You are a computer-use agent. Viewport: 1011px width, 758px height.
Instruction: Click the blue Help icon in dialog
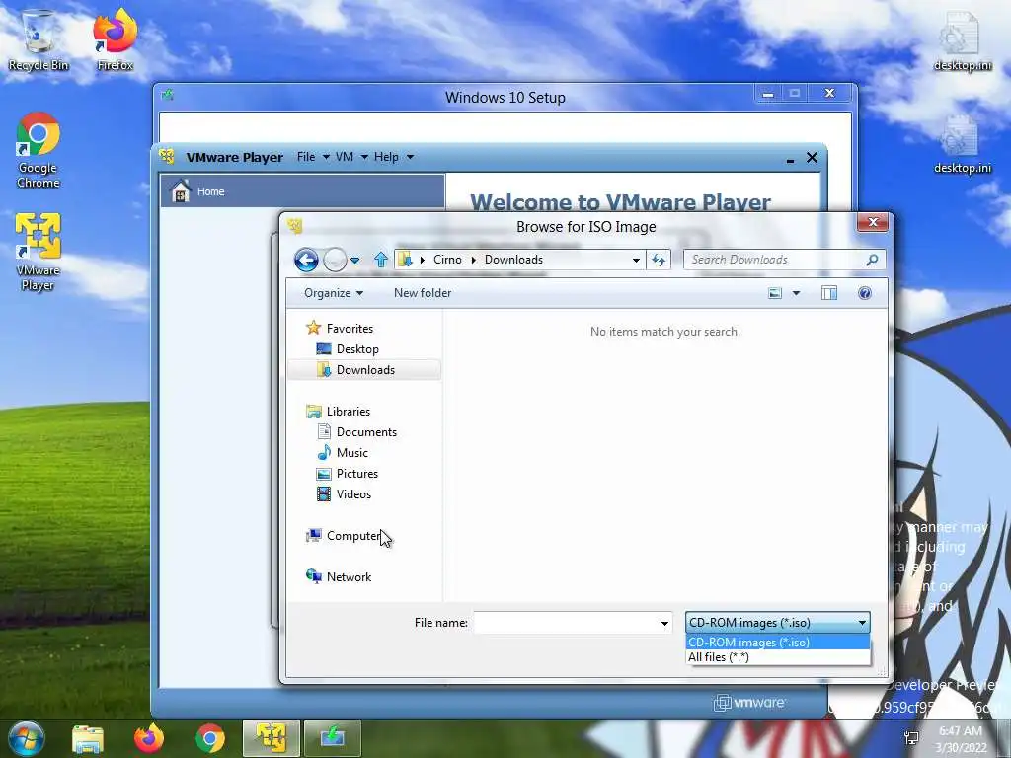click(x=865, y=293)
